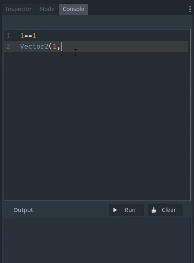The image size is (194, 263).
Task: Clear the output with Clear button
Action: click(x=165, y=210)
